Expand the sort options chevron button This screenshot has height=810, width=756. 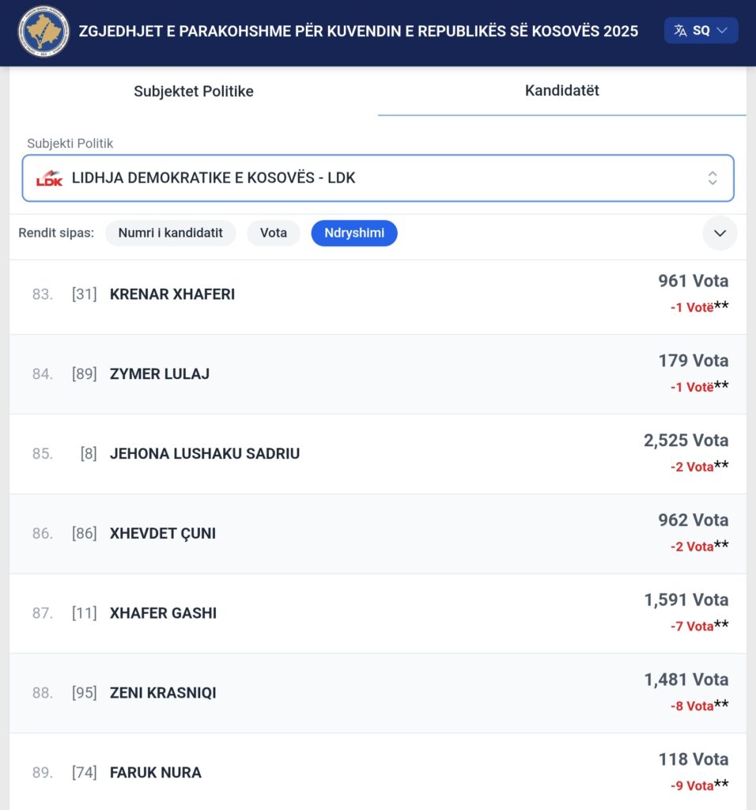tap(720, 233)
